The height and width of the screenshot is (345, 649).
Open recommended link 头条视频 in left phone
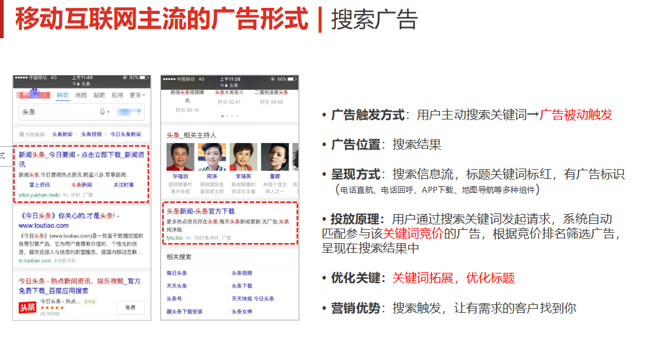tap(92, 134)
